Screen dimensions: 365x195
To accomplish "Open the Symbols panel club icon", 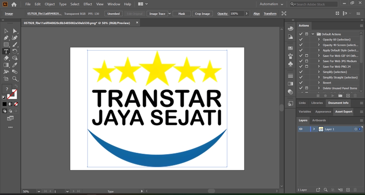I will click(290, 64).
